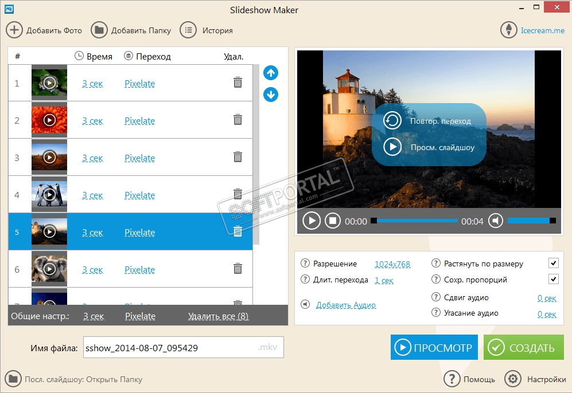572x393 pixels.
Task: Click the ПРОСМОТР button
Action: [x=434, y=347]
